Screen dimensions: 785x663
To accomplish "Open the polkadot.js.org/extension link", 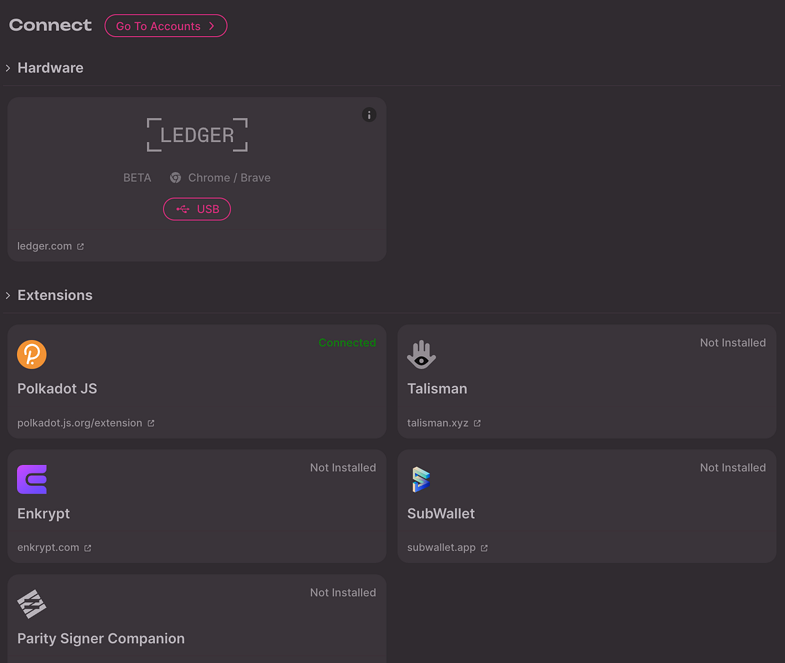I will click(x=80, y=423).
